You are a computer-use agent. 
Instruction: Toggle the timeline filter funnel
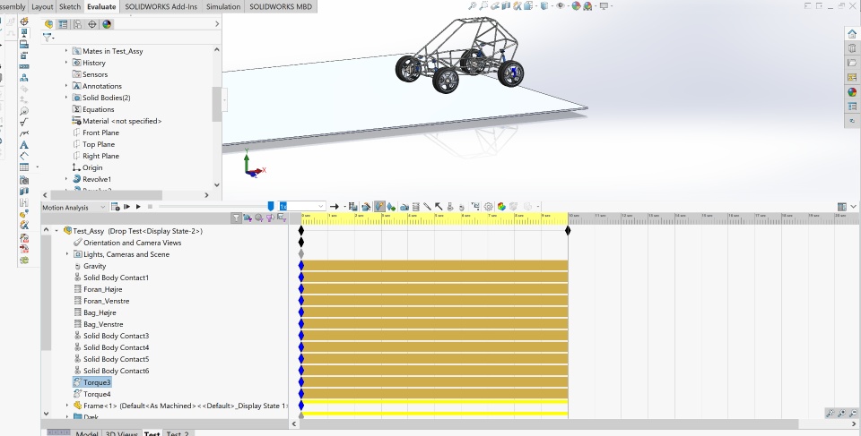pos(236,218)
